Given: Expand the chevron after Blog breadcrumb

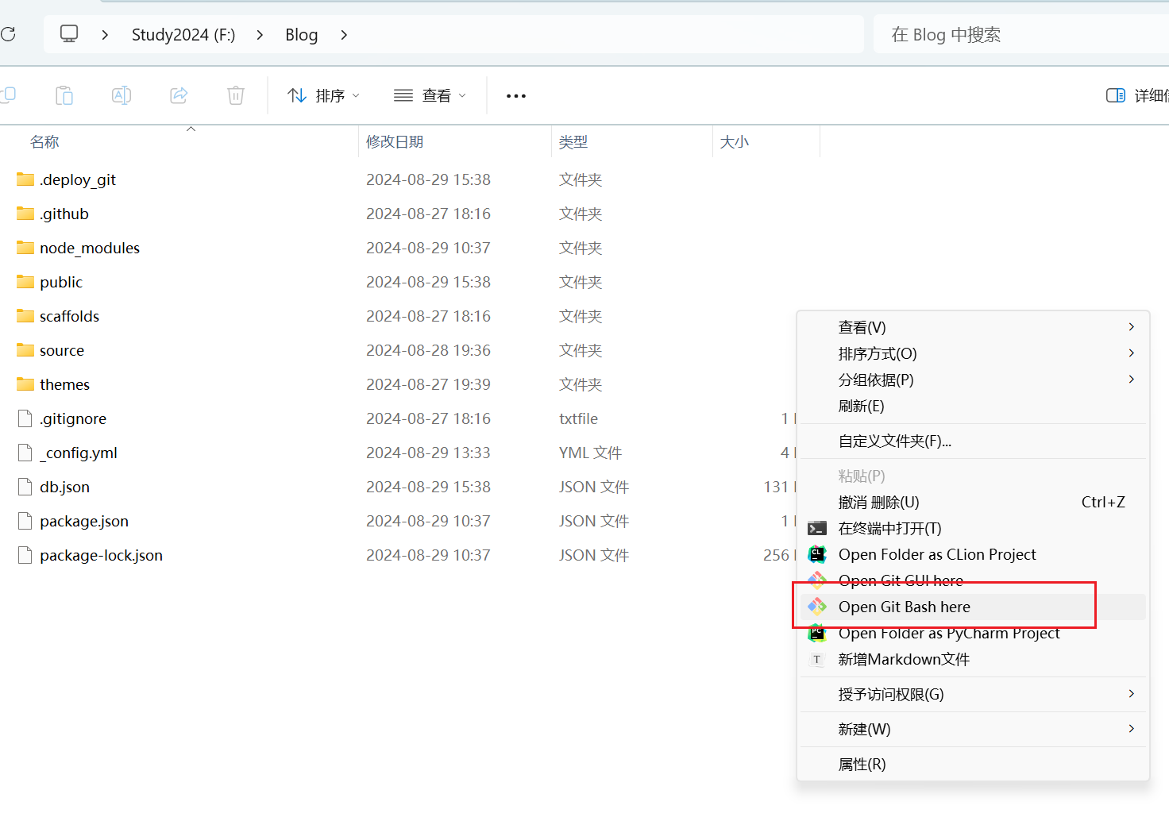Looking at the screenshot, I should (344, 35).
